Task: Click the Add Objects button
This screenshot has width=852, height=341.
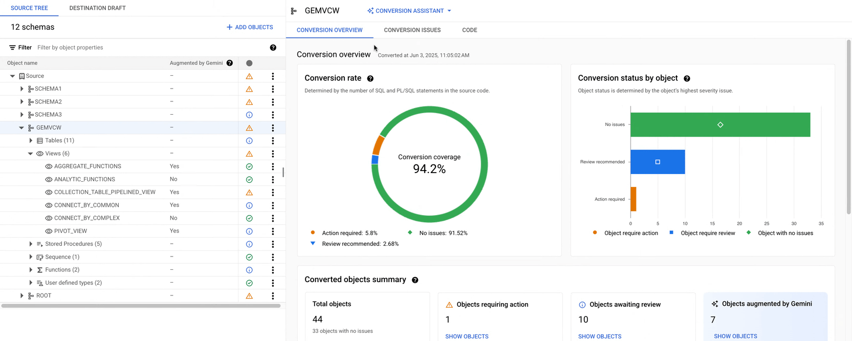Action: 250,27
